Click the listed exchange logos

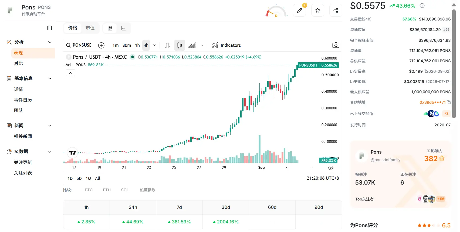pos(432,114)
